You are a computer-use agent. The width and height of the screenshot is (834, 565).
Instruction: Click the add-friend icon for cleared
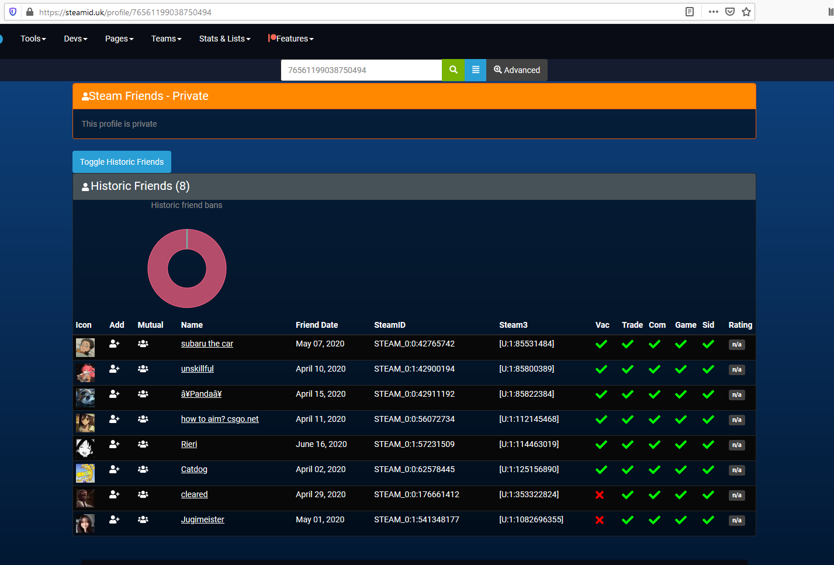[x=115, y=494]
